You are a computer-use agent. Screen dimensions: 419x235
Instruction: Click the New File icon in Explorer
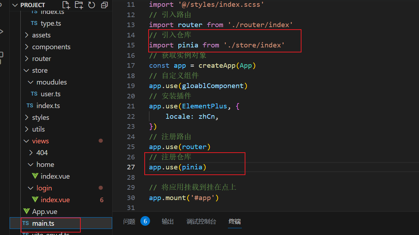tap(66, 5)
